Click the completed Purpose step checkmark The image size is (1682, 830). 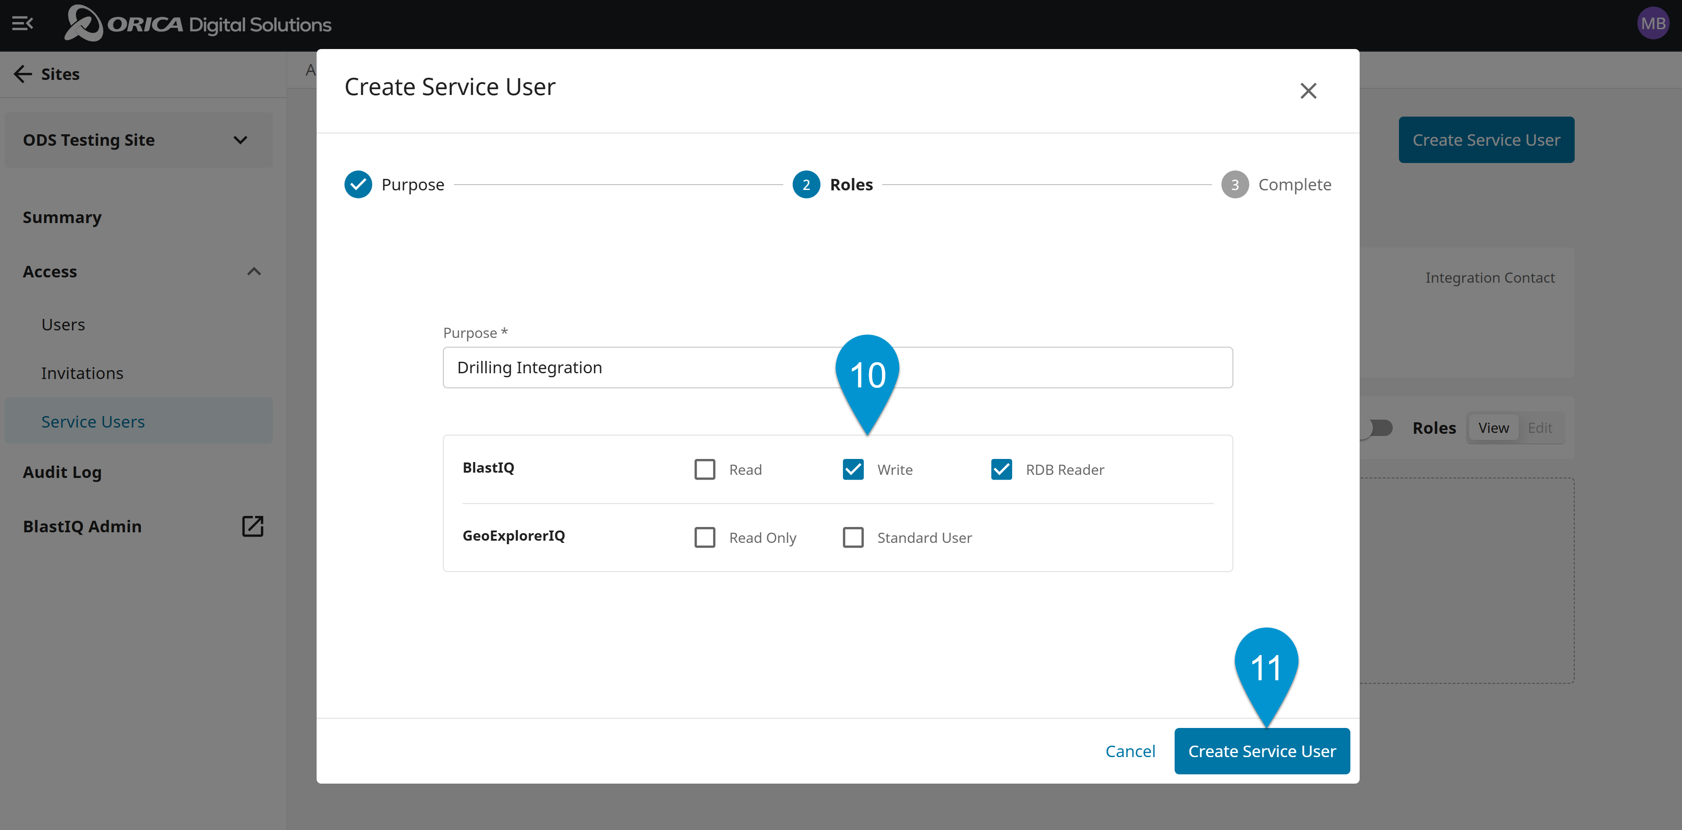[358, 185]
